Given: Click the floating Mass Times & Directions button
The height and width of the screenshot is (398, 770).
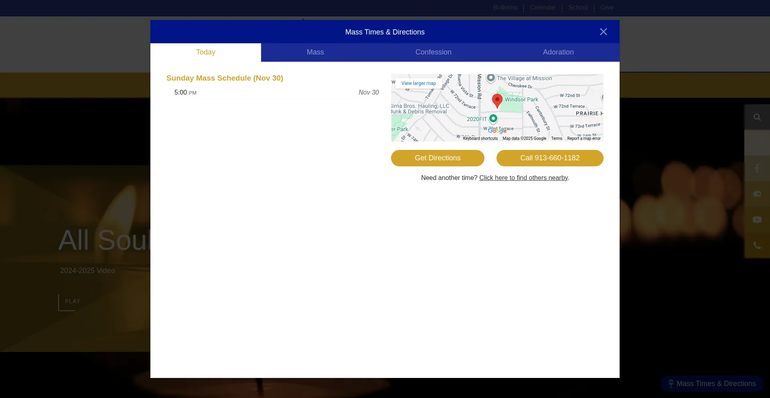Looking at the screenshot, I should pos(712,384).
